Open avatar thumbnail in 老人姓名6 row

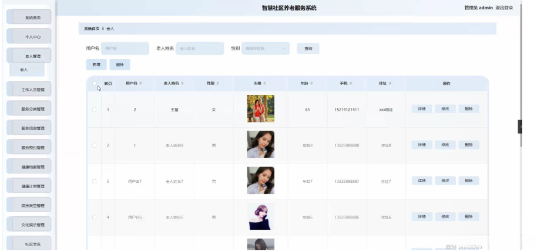click(x=261, y=216)
